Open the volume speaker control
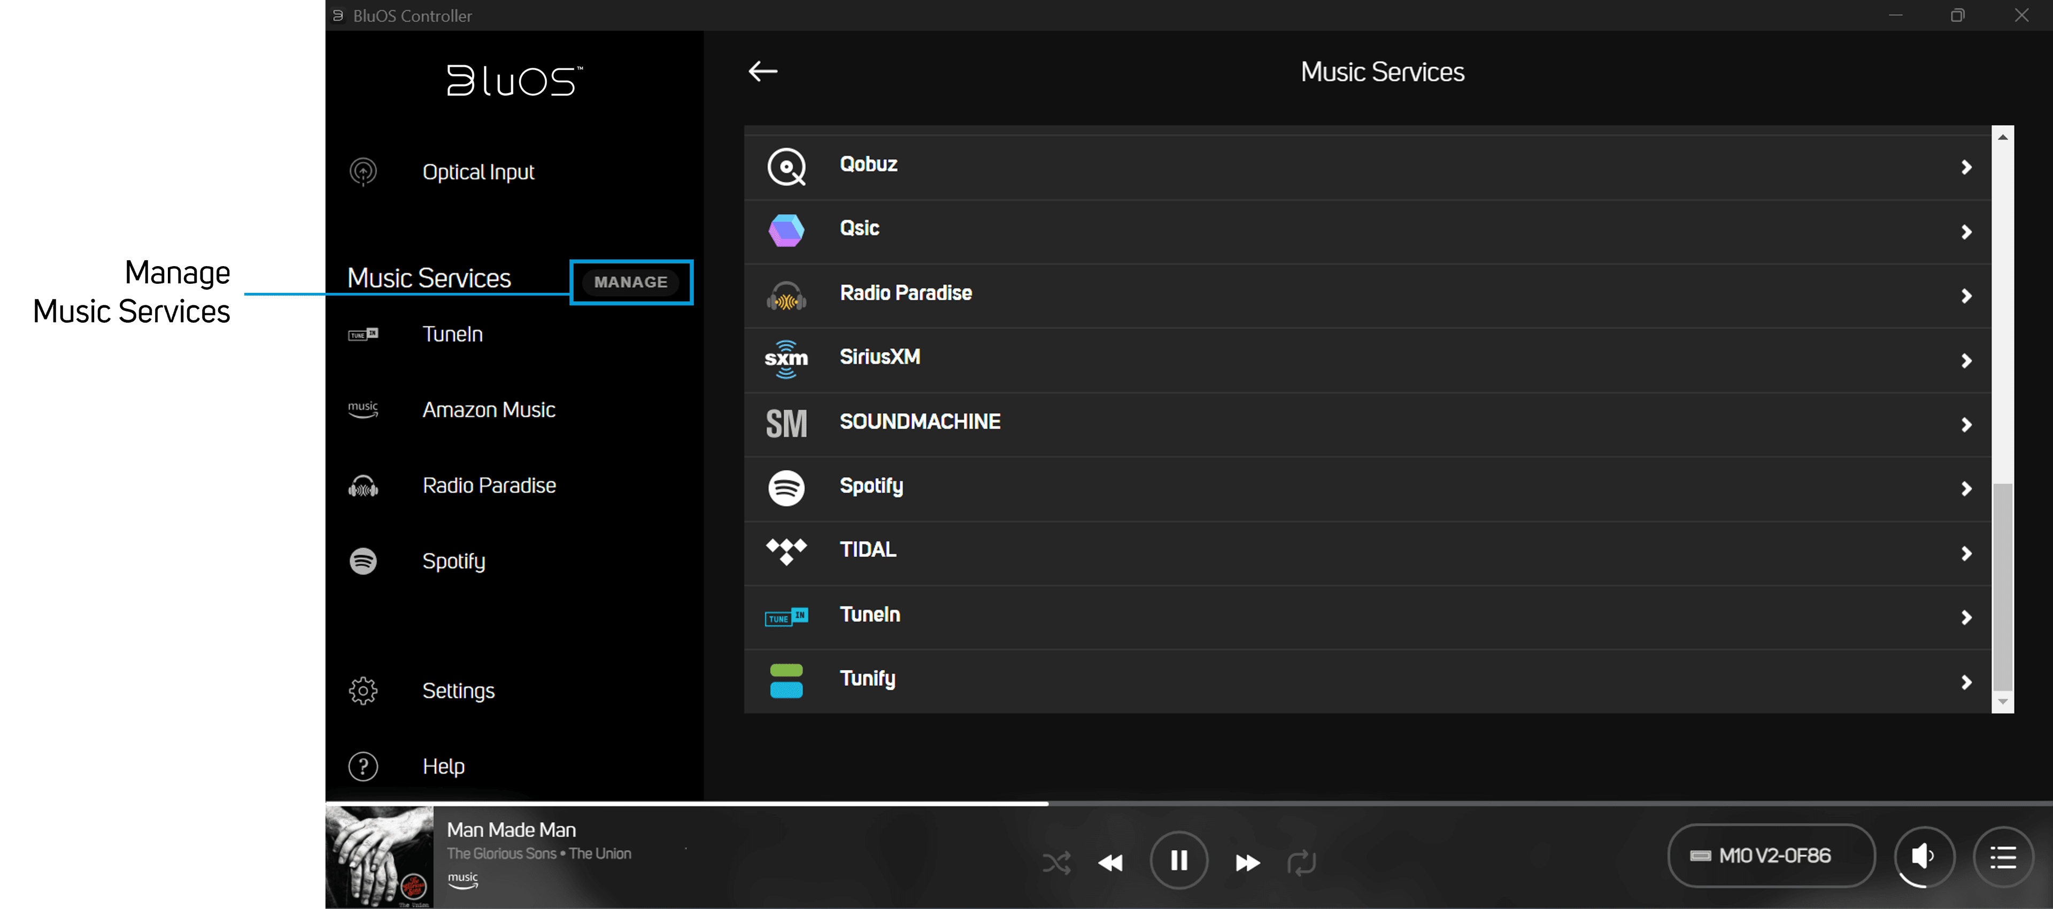The width and height of the screenshot is (2053, 909). [x=1924, y=857]
